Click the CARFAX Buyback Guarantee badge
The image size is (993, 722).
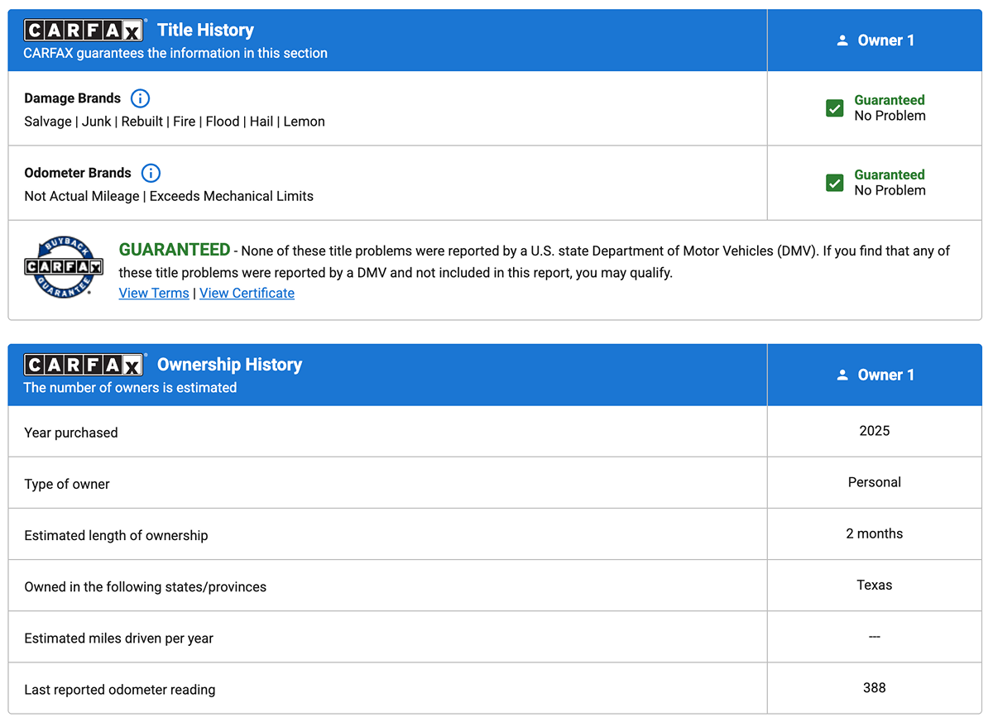click(x=63, y=266)
